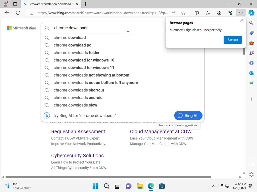This screenshot has height=192, width=257.
Task: Open the Edge profile icon
Action: click(6, 4)
